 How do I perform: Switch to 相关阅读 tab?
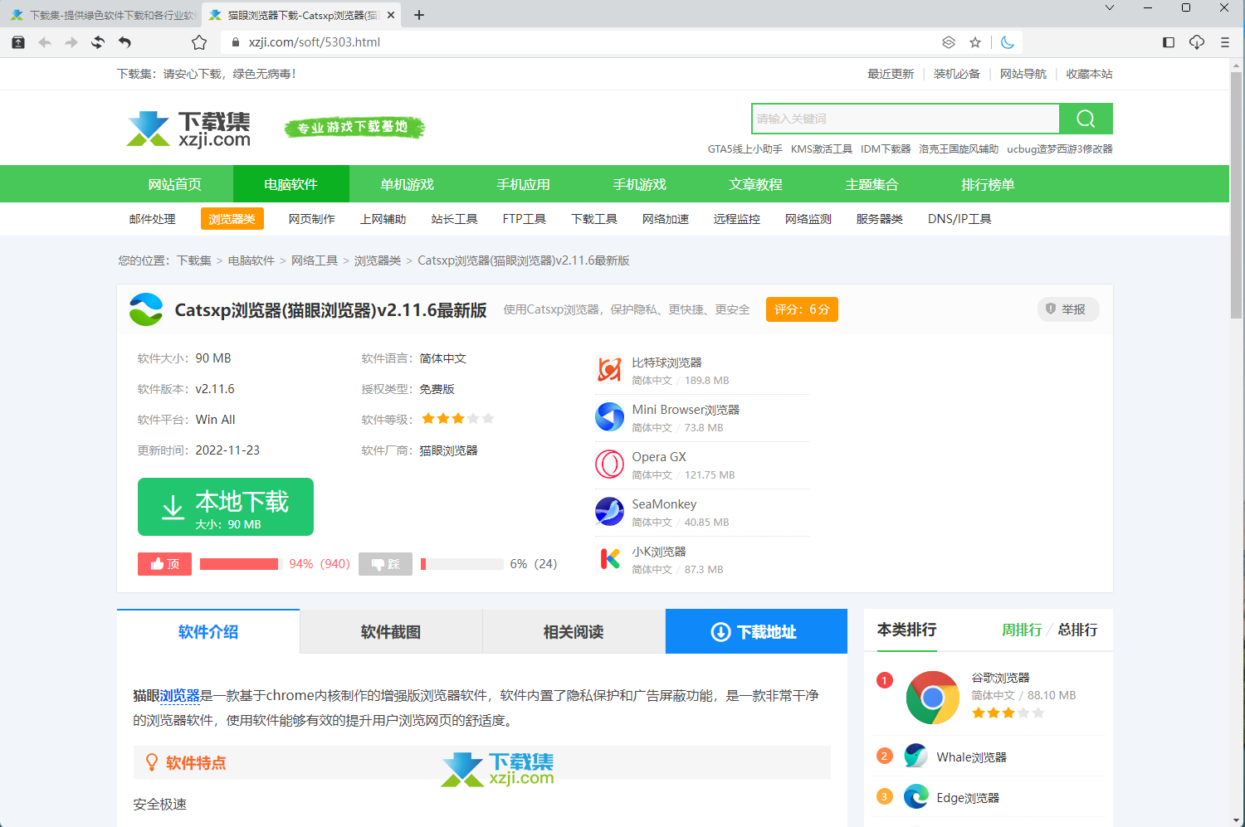point(574,632)
